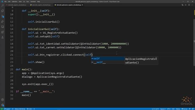Open the Run menu
Image resolution: width=195 pixels, height=110 pixels.
tap(28, 2)
